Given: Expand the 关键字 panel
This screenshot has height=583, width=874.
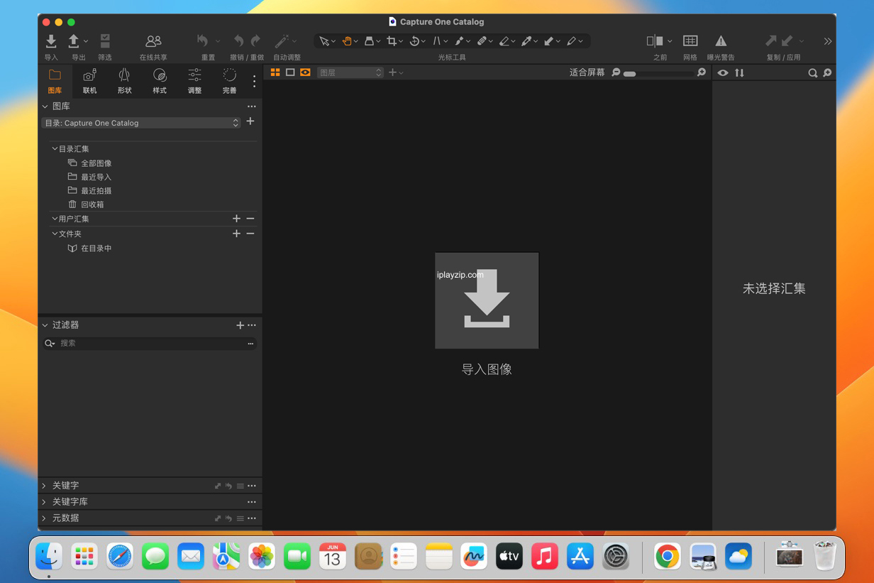Looking at the screenshot, I should (x=44, y=486).
